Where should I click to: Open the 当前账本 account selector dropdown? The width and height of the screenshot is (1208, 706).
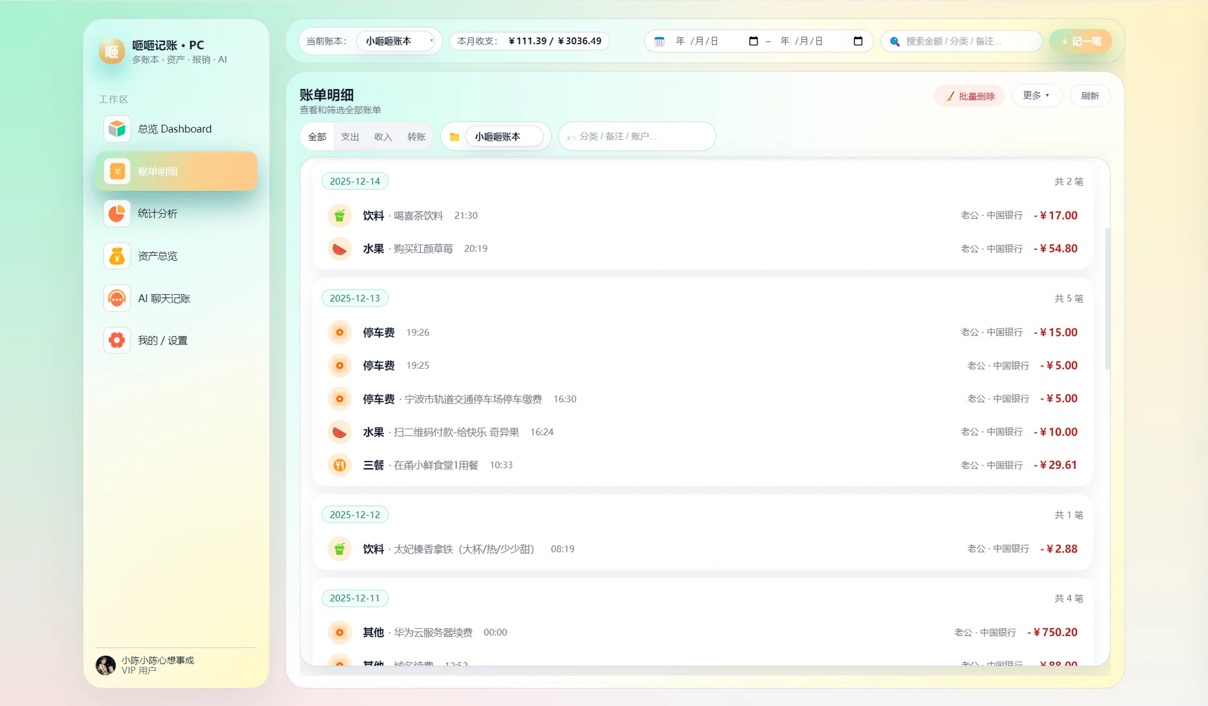click(397, 41)
